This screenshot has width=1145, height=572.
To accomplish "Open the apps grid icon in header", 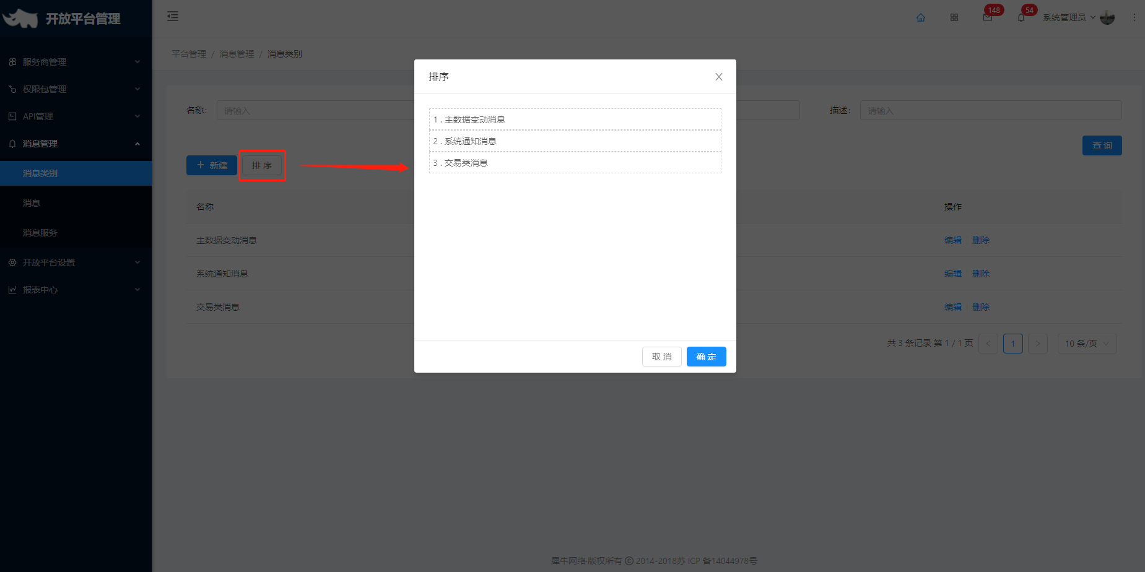I will tap(954, 17).
